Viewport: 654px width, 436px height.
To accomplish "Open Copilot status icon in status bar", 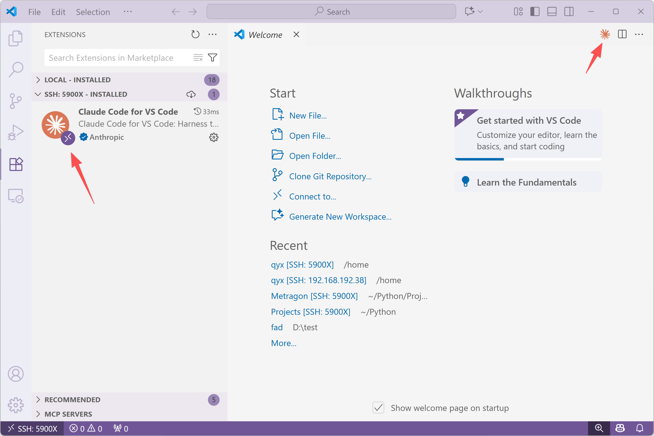I will (620, 428).
